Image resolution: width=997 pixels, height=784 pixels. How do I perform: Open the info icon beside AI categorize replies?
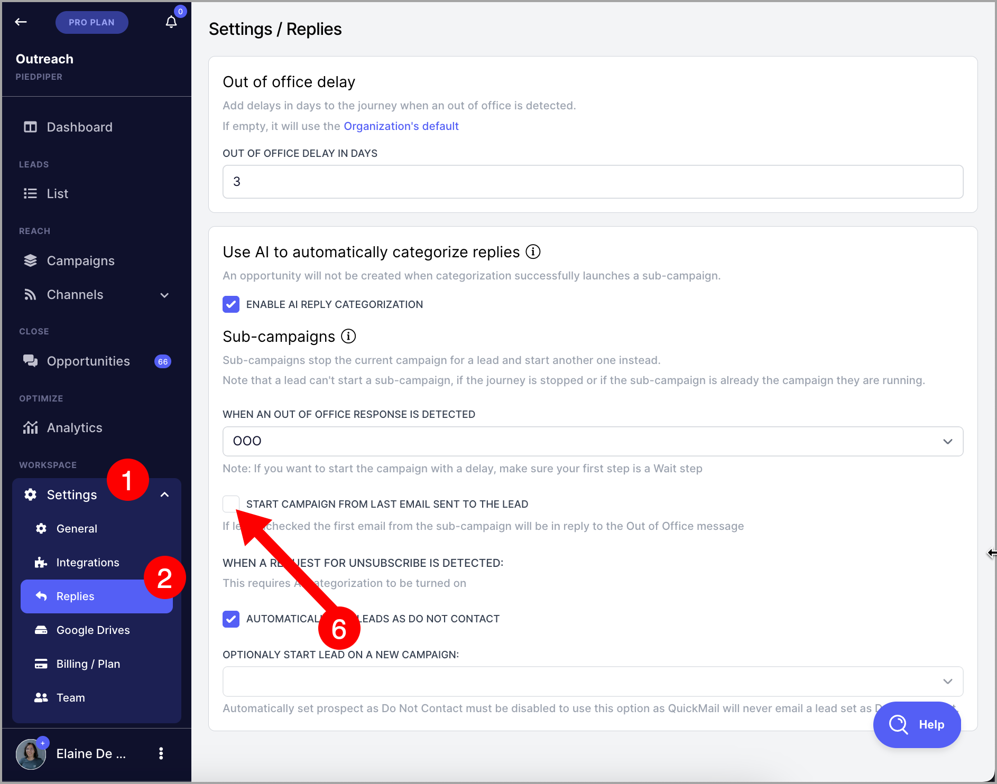[x=533, y=252]
